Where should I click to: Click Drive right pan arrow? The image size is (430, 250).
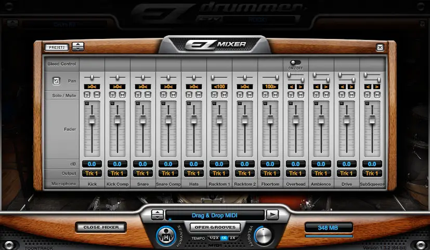[351, 87]
